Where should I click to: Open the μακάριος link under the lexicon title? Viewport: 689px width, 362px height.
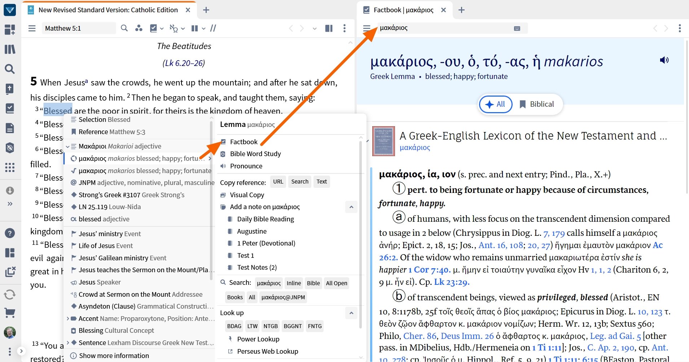[415, 147]
